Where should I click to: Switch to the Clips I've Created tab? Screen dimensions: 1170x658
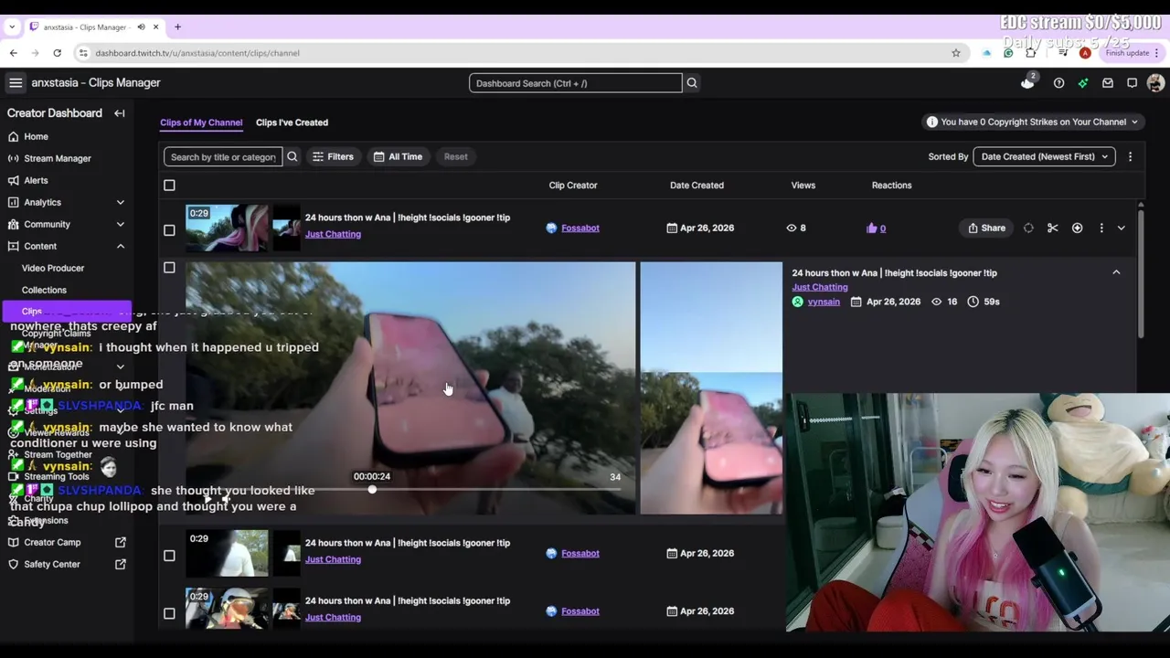292,122
